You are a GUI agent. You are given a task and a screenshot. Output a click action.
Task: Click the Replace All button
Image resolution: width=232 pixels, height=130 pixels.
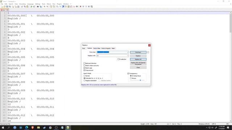(138, 59)
